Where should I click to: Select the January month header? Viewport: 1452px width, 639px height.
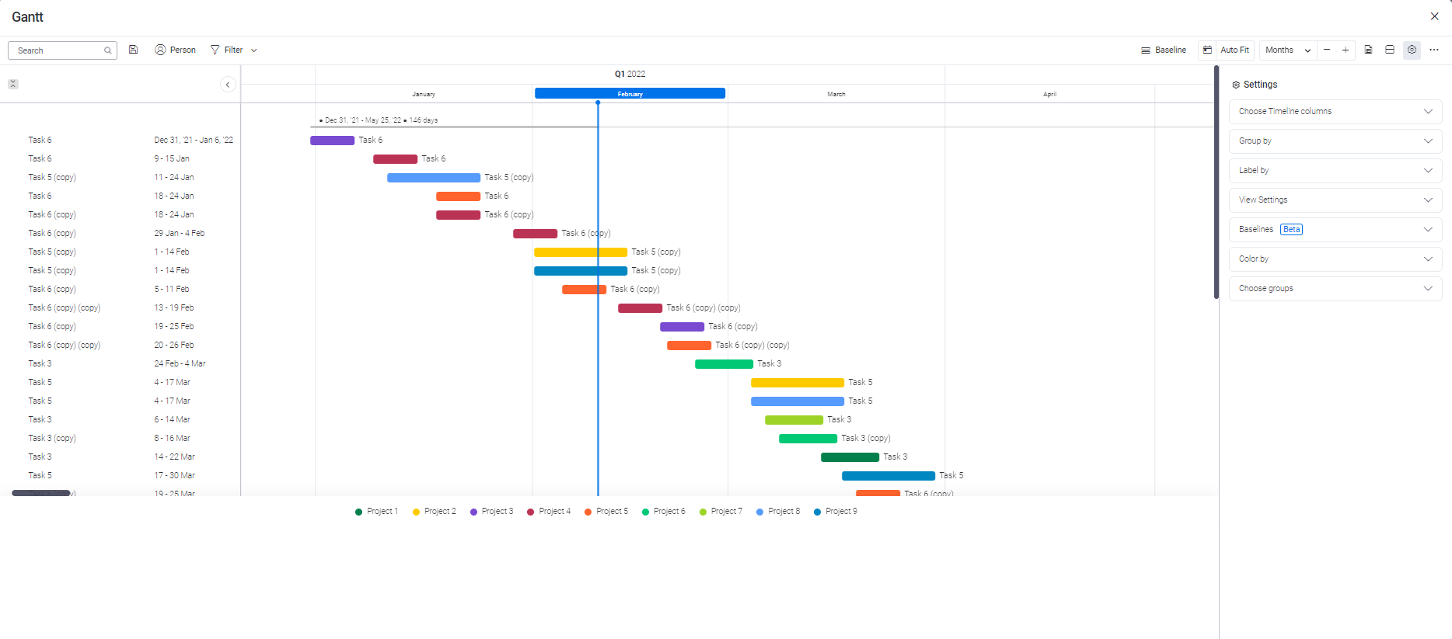424,94
